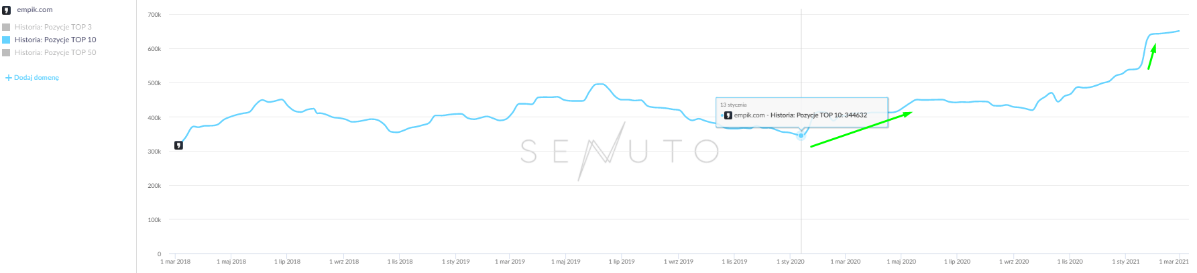Click the 700k y-axis label
The image size is (1197, 273).
coord(154,15)
